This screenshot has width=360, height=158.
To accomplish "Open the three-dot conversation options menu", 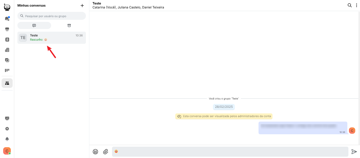I will coord(357,5).
